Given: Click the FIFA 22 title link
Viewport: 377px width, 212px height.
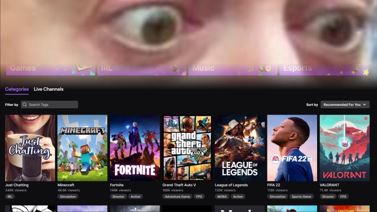Looking at the screenshot, I should coord(274,185).
